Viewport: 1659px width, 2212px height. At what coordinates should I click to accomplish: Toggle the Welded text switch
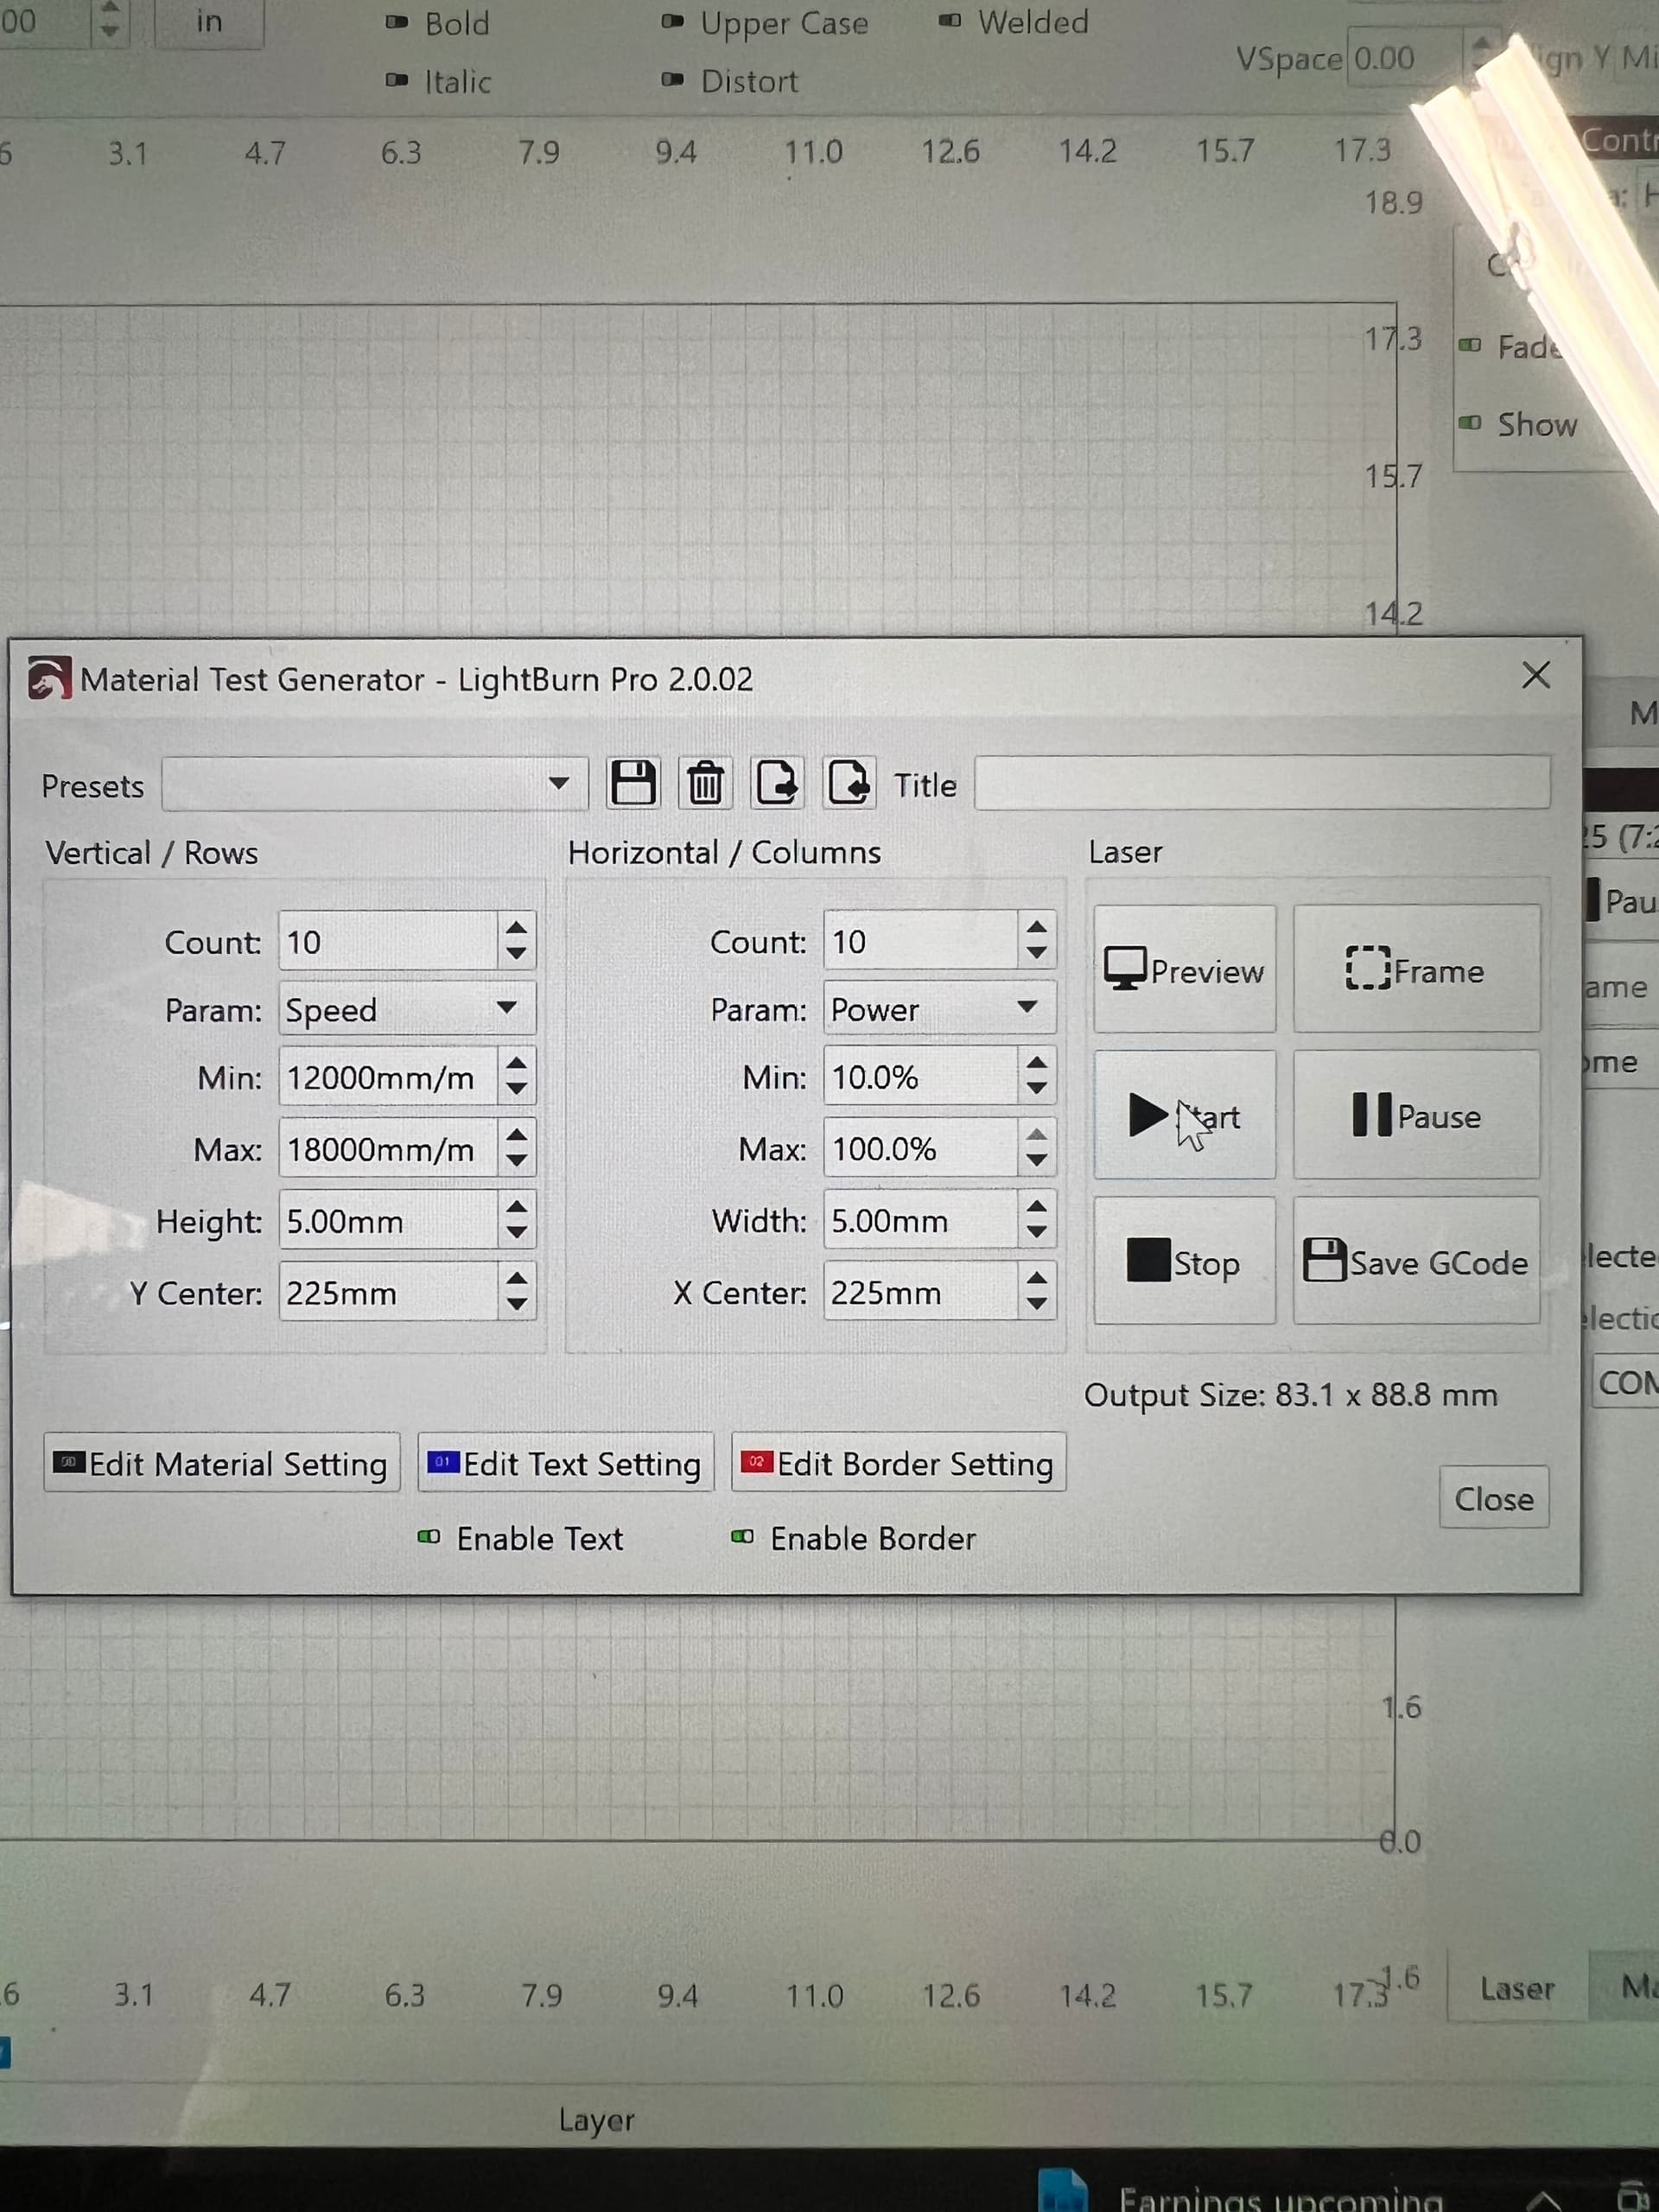pyautogui.click(x=950, y=21)
